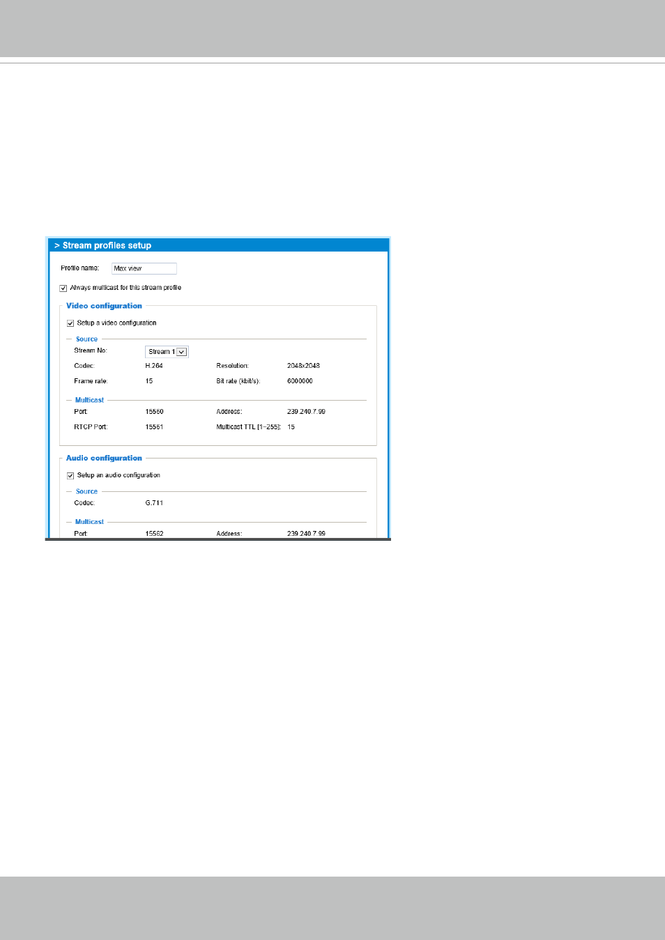The image size is (665, 940).
Task: Select the audio multicast port 15562
Action: [x=154, y=533]
